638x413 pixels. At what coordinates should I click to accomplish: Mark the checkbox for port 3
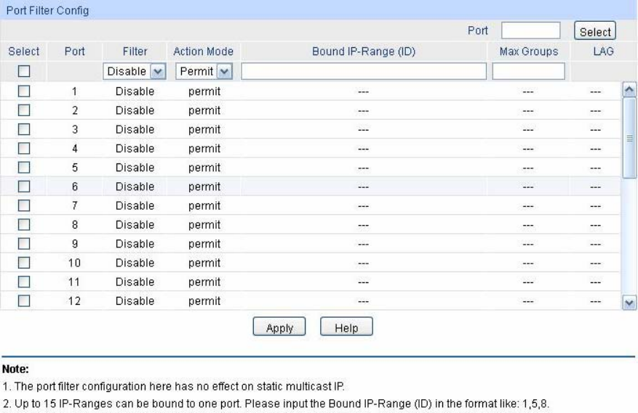pos(23,130)
